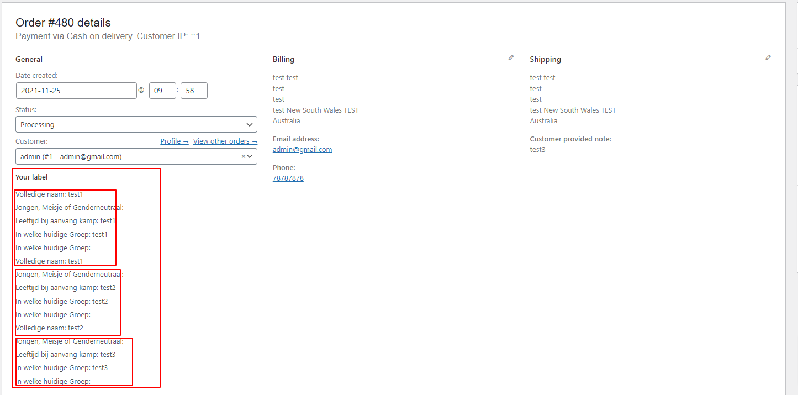Click the customer note value test3
The width and height of the screenshot is (798, 395).
click(537, 150)
